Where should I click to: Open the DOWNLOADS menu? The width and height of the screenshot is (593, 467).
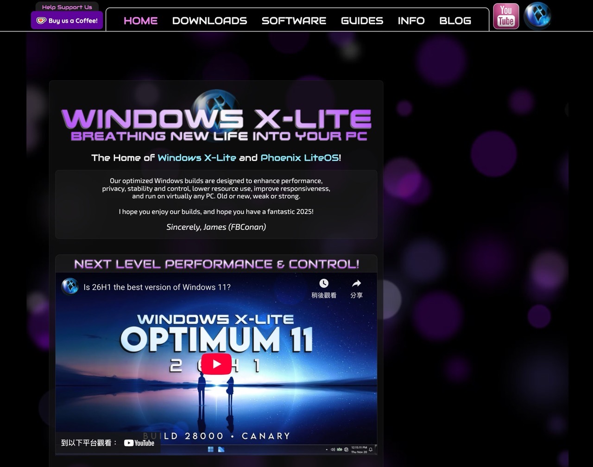[209, 21]
